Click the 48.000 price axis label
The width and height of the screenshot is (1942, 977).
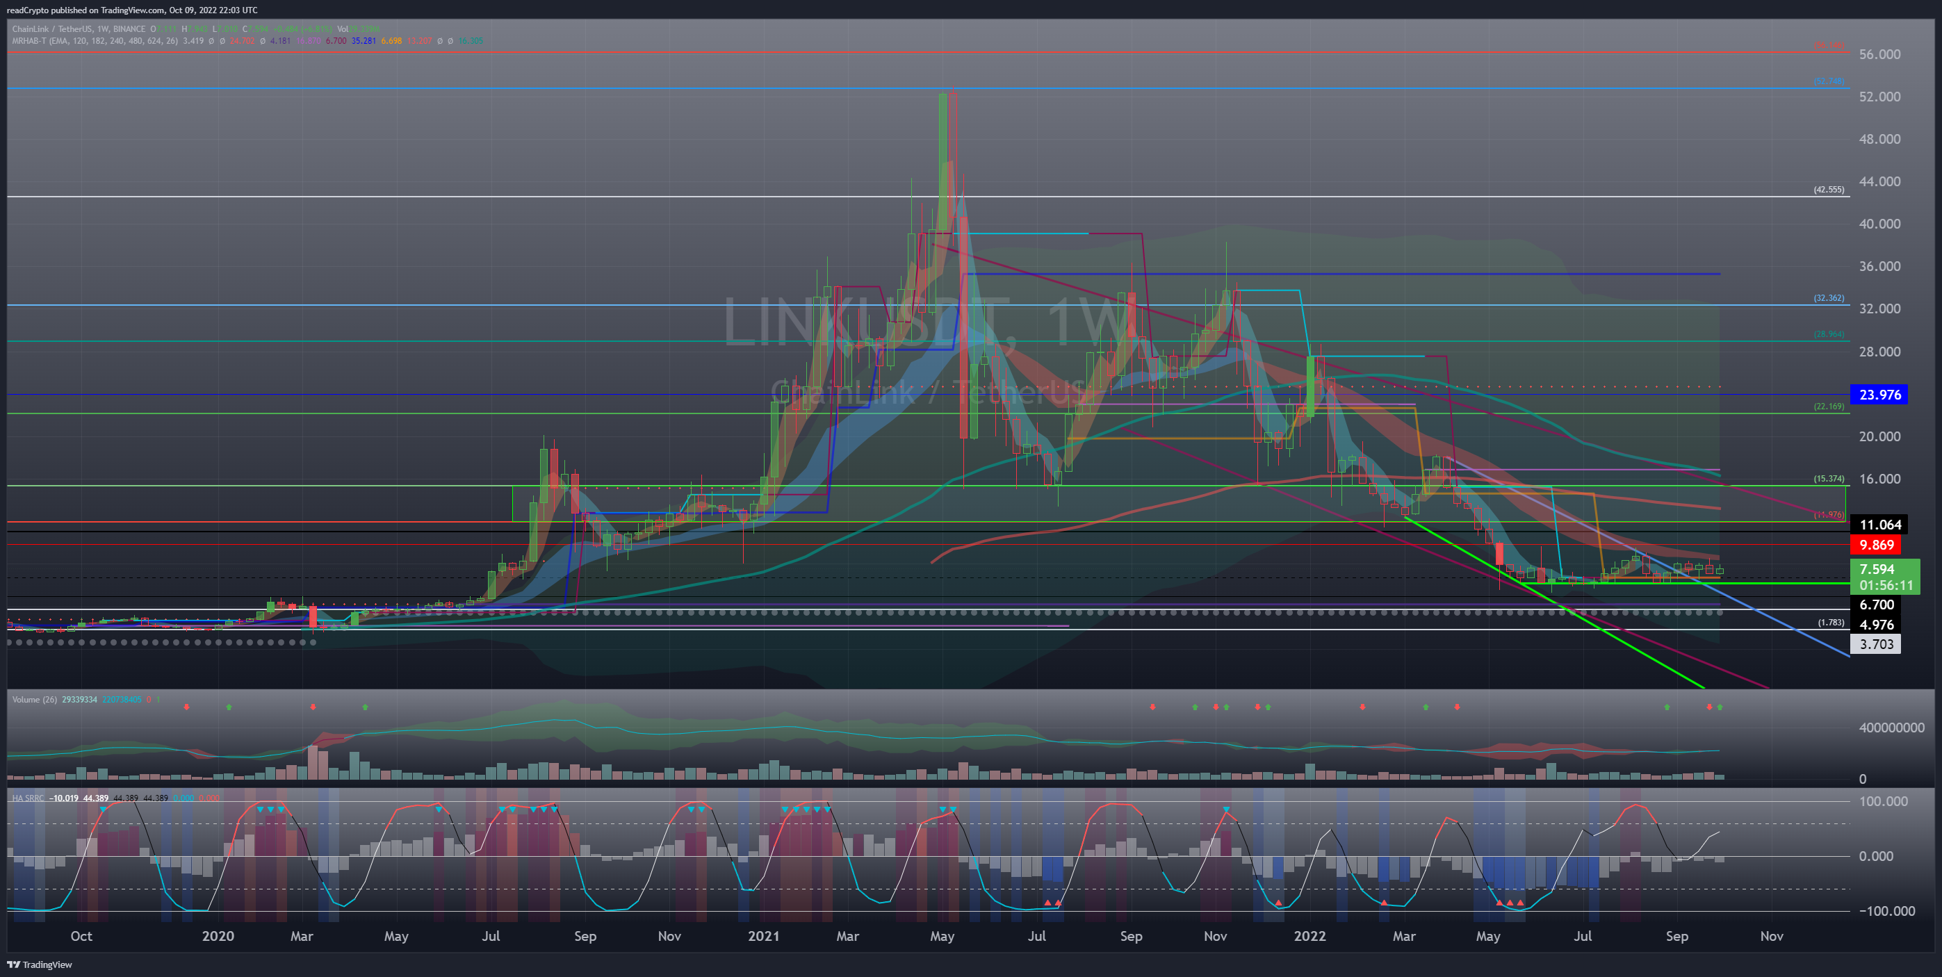tap(1879, 139)
